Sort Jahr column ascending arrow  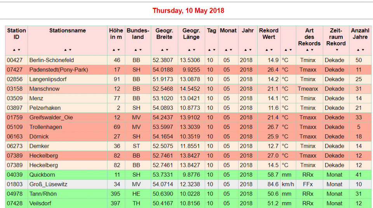246,50
